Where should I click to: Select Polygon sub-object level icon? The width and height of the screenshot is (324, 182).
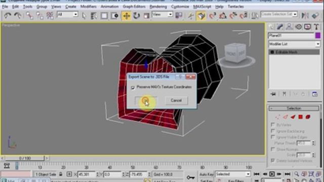[x=300, y=117]
